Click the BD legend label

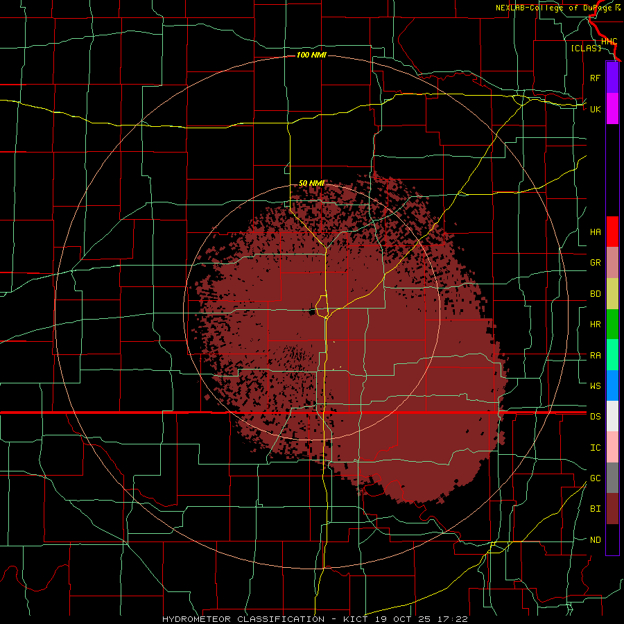click(595, 294)
